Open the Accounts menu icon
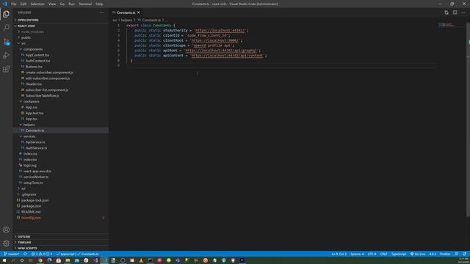This screenshot has height=264, width=470. click(x=6, y=230)
